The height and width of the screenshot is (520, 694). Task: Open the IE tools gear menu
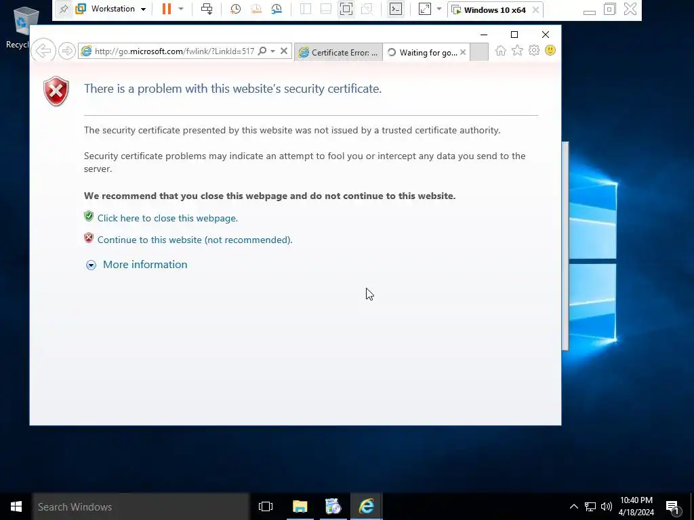click(x=534, y=50)
